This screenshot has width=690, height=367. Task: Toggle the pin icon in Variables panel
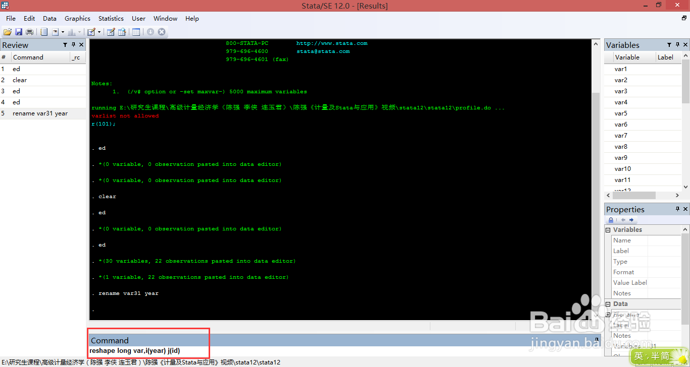pyautogui.click(x=677, y=45)
